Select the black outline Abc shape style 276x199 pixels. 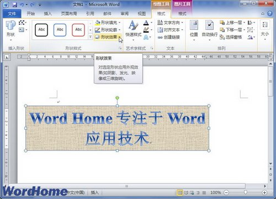41,30
